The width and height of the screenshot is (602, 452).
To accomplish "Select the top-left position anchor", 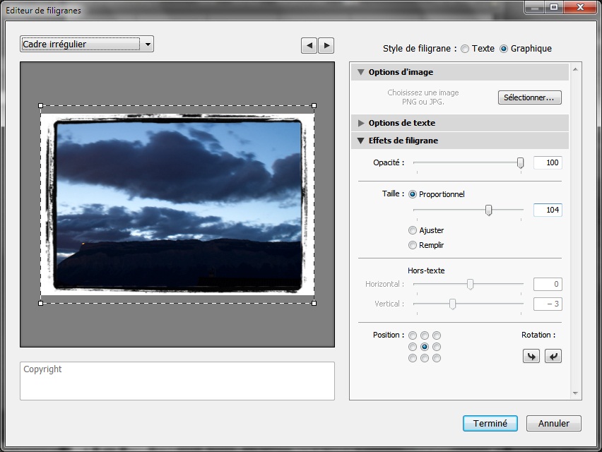I will coord(413,335).
